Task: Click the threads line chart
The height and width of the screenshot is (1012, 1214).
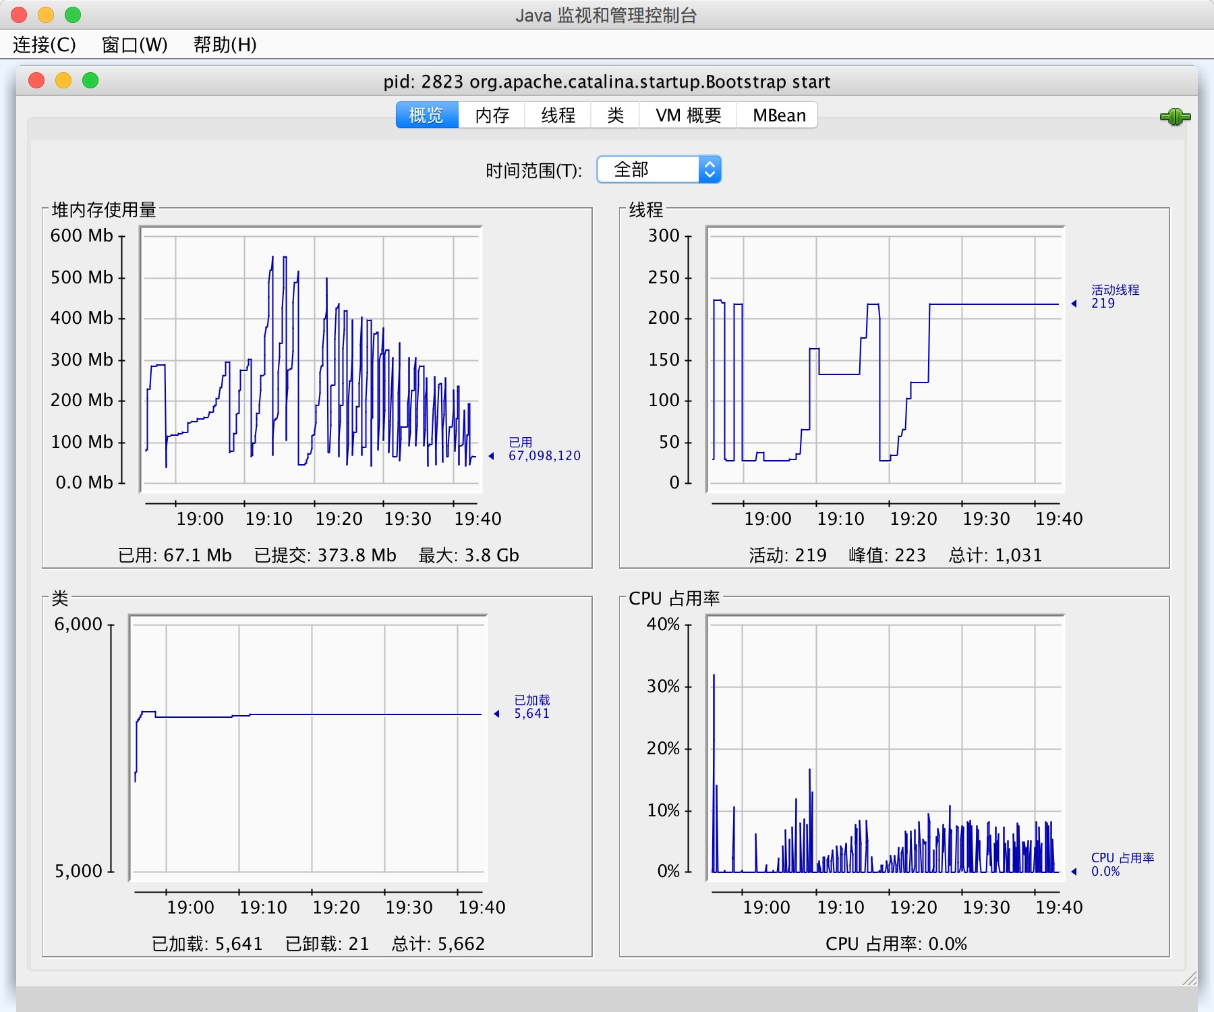Action: pyautogui.click(x=886, y=359)
